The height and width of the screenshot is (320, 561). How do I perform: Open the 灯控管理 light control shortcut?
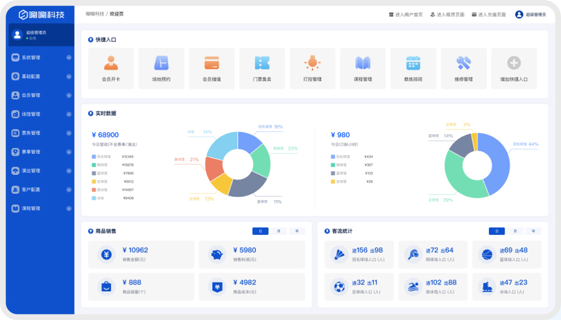point(312,63)
